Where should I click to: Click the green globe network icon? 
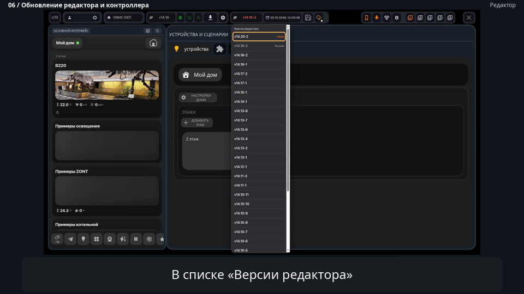(x=181, y=17)
